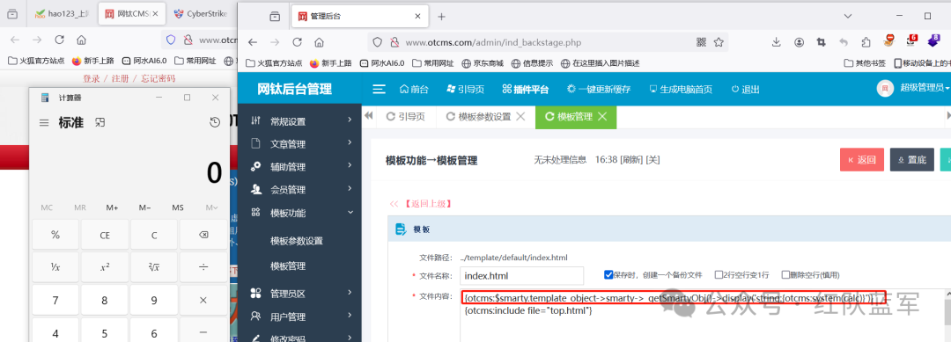
Task: Open the tab list dropdown arrow in Firefox
Action: point(849,16)
